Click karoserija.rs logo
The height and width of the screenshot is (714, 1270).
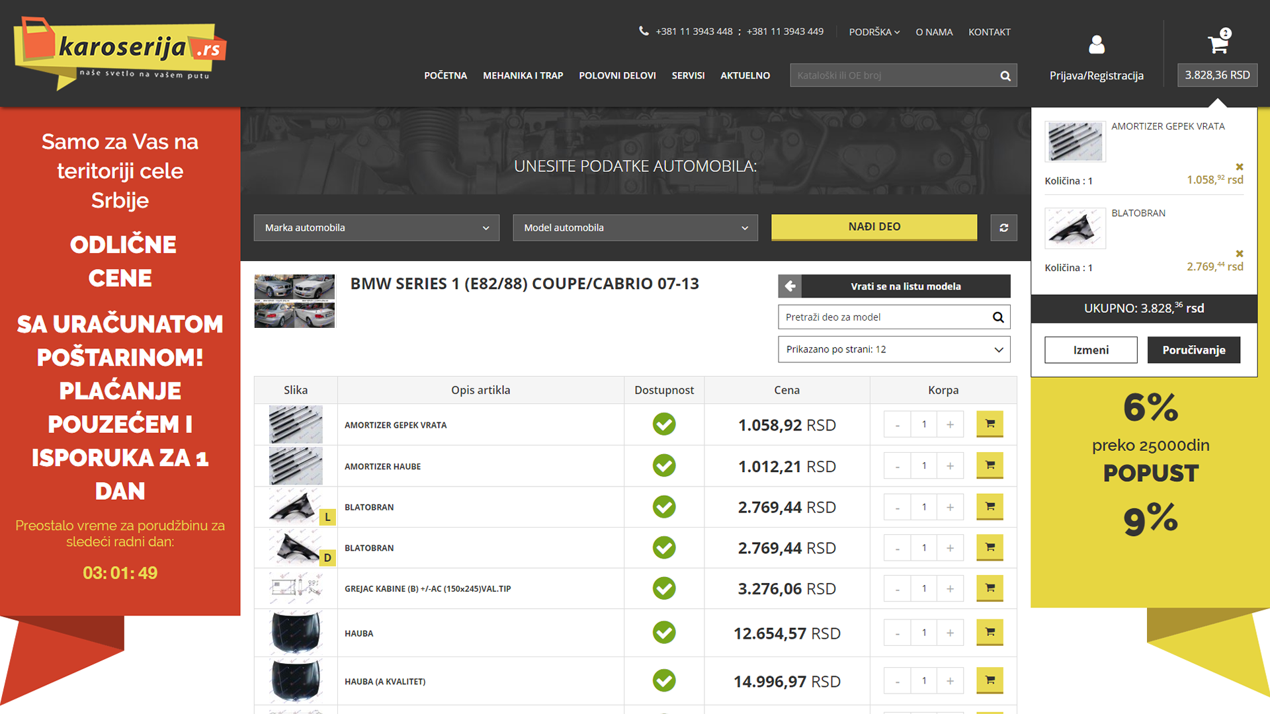(120, 53)
